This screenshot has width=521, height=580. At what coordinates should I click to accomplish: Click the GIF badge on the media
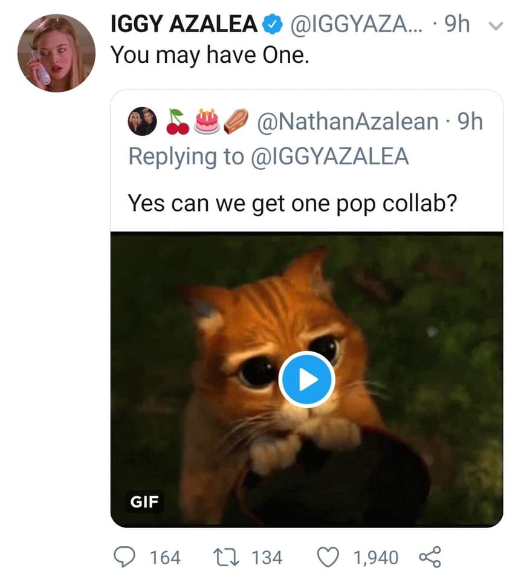[145, 501]
